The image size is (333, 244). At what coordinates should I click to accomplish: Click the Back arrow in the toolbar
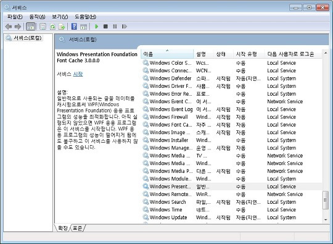(x=9, y=27)
